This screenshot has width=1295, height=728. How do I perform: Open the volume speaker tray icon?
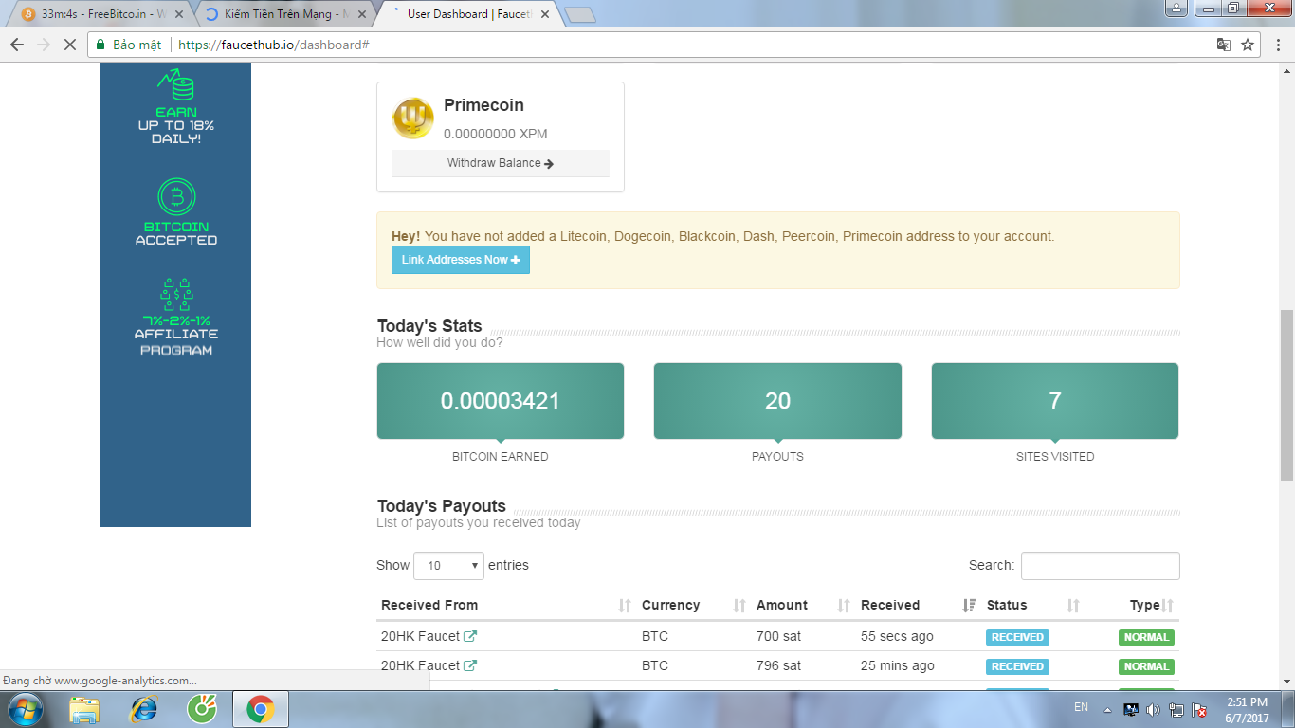point(1153,709)
